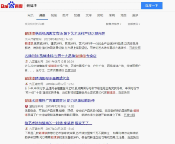Screen dimensions: 175x144
Task: Select the 地图 tab
Action: 124,15
